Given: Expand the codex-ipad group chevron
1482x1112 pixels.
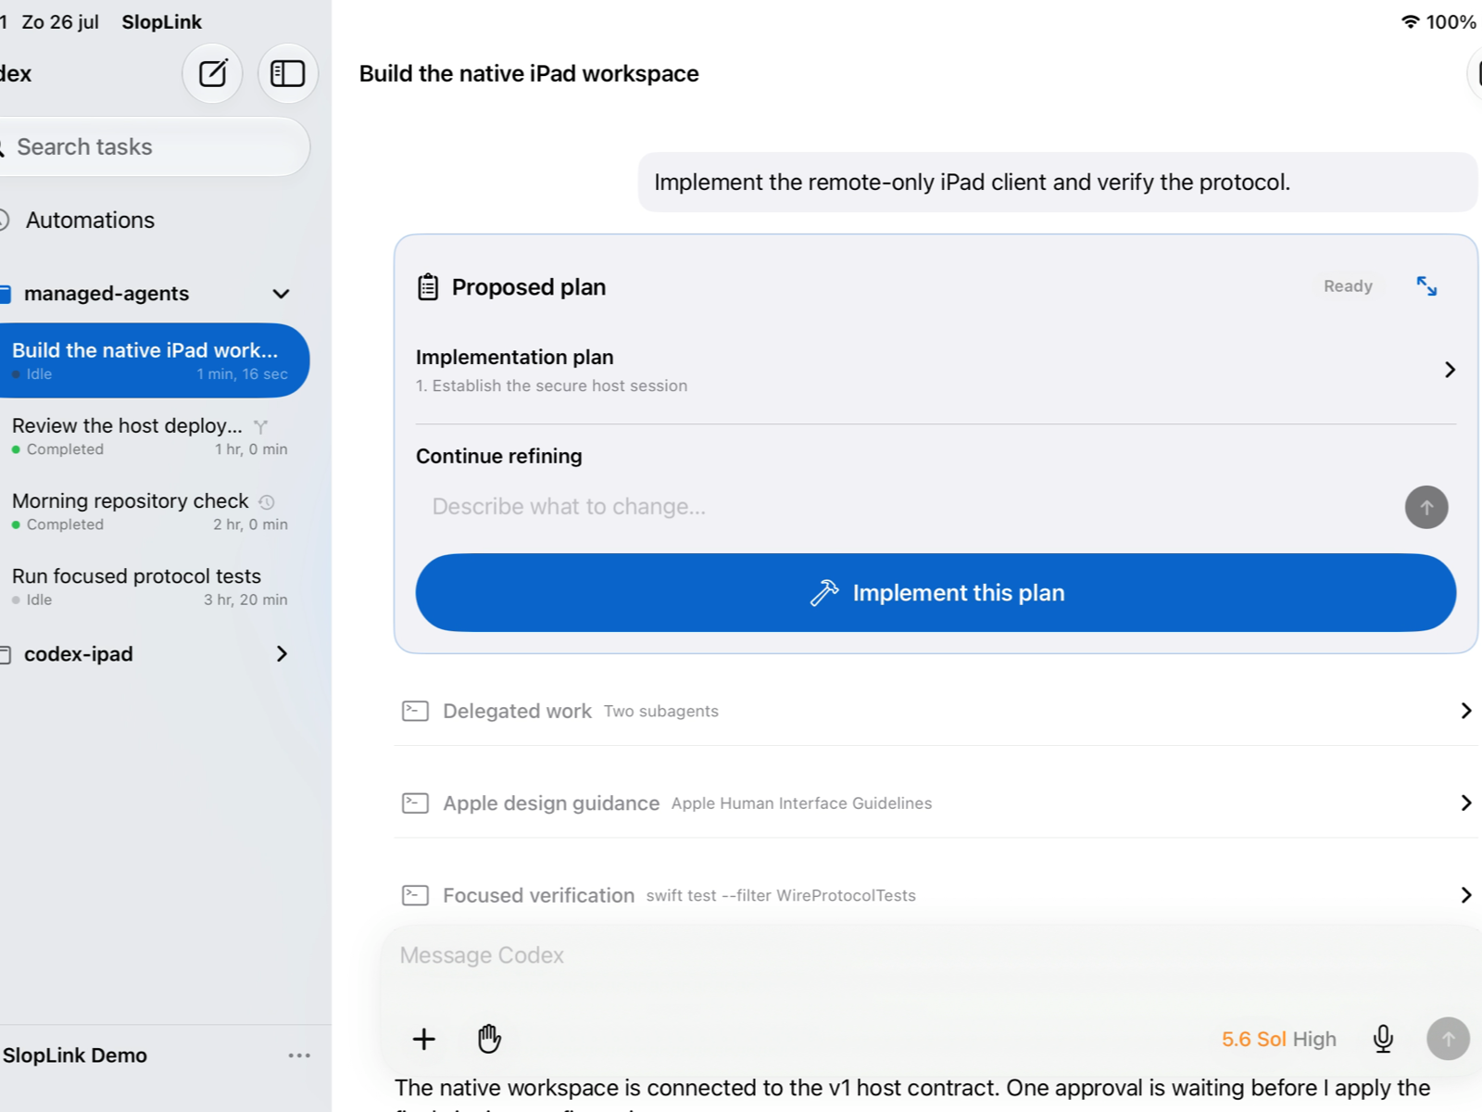Looking at the screenshot, I should (x=282, y=654).
